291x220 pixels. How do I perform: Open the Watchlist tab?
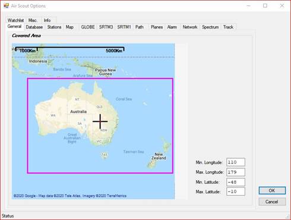[15, 20]
